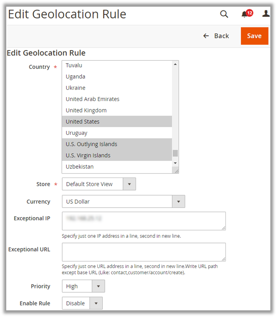
Task: Save the geolocation rule
Action: [254, 36]
